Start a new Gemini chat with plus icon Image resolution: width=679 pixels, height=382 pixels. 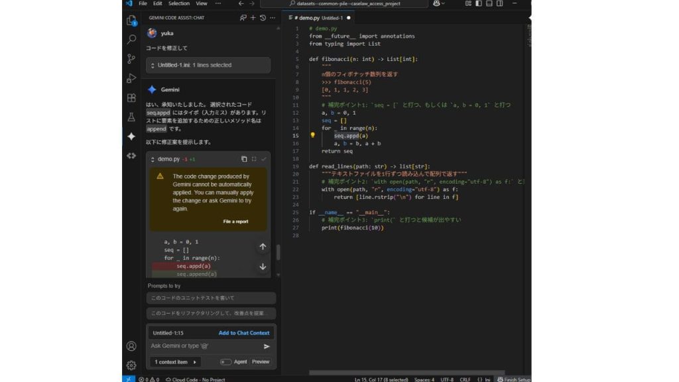click(x=253, y=18)
